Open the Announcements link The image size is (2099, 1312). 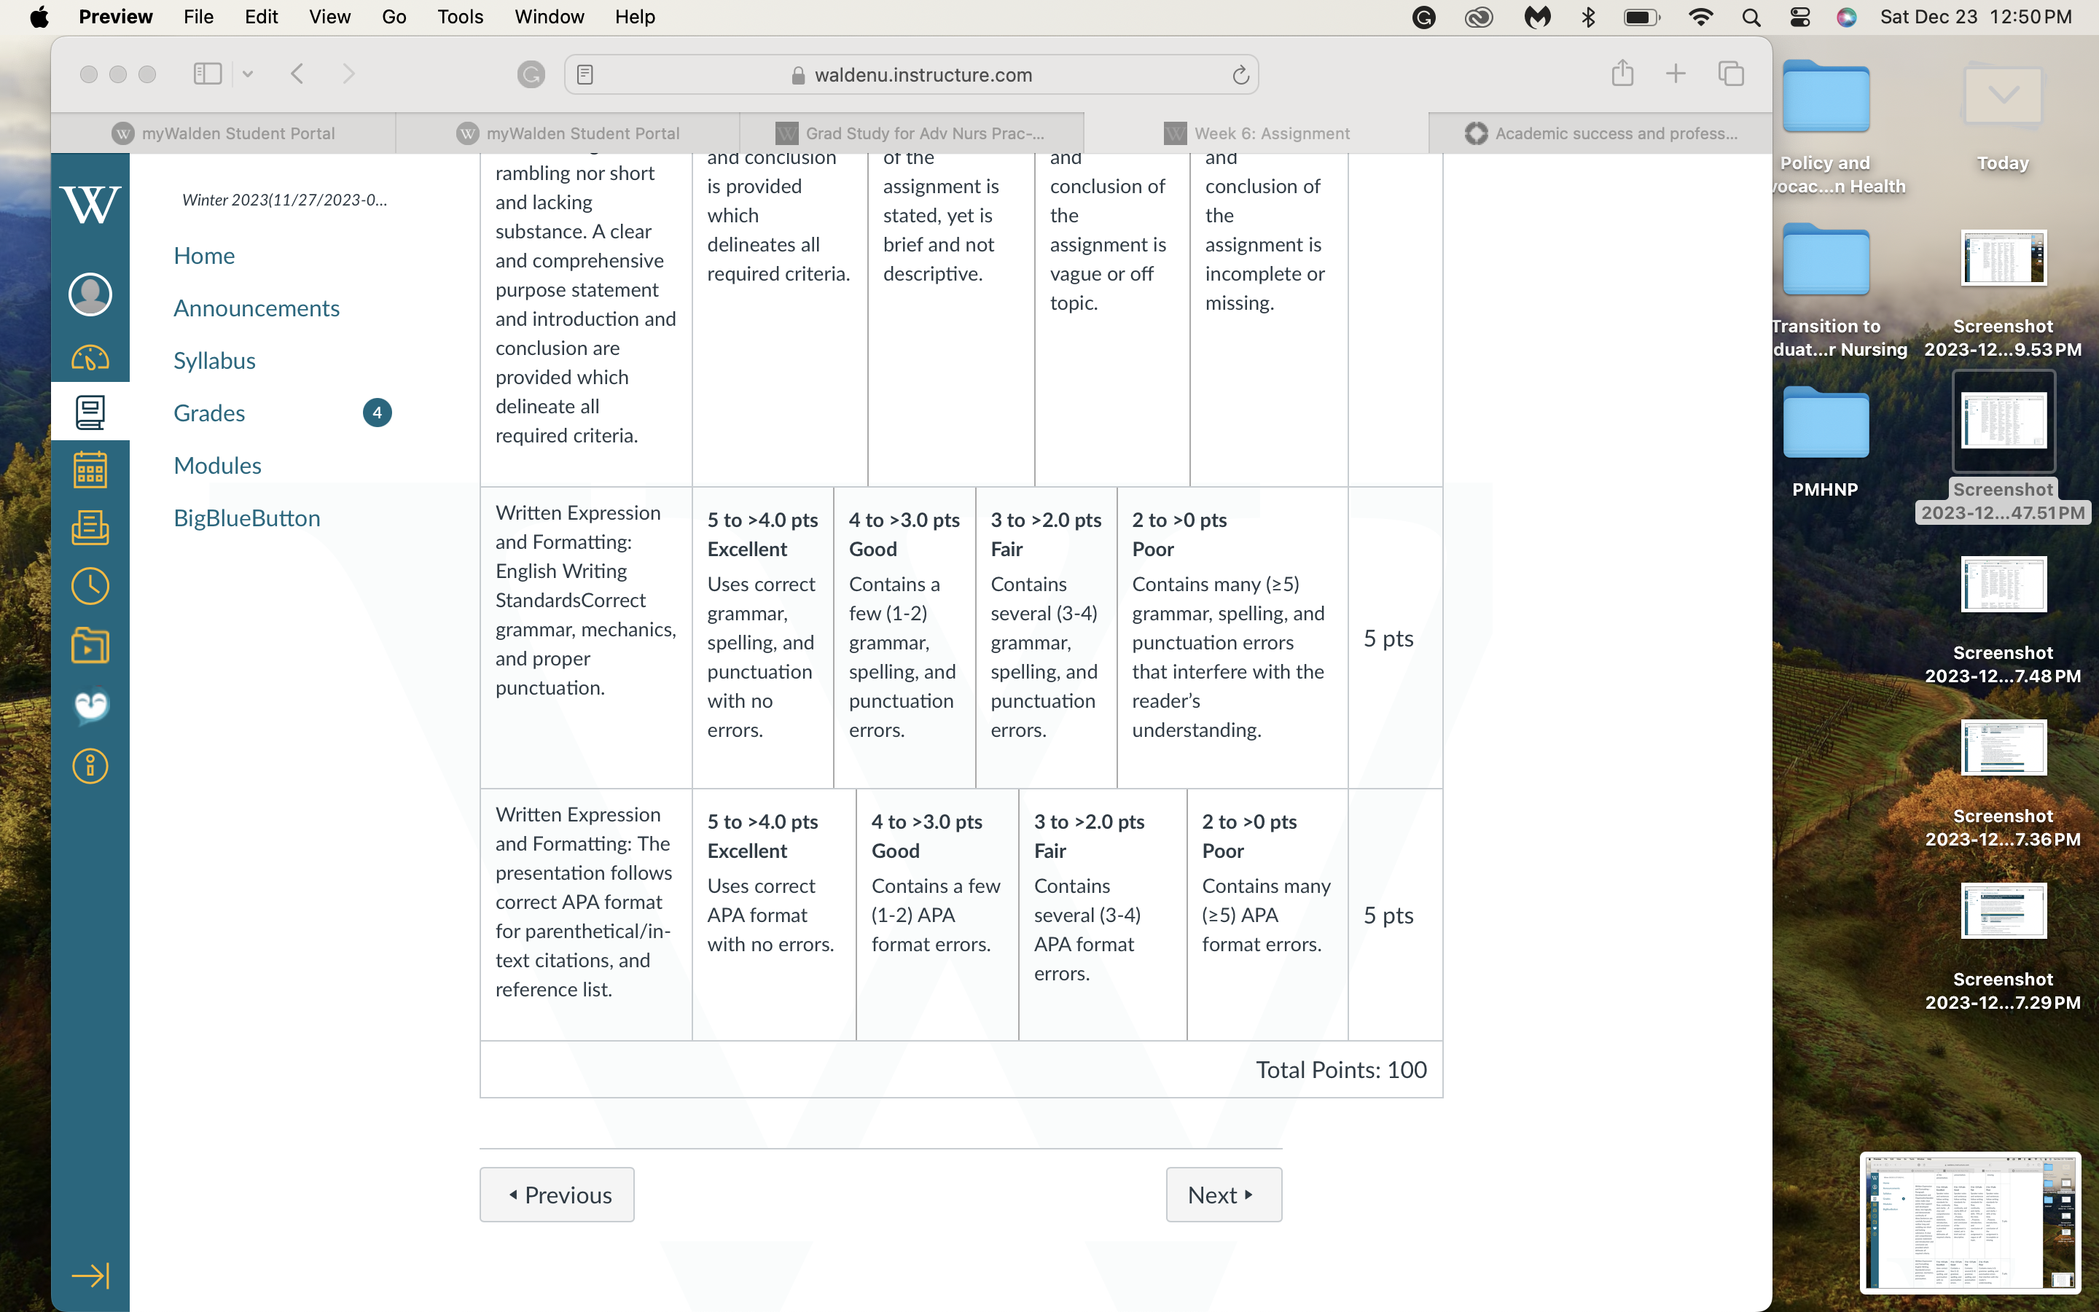[256, 308]
